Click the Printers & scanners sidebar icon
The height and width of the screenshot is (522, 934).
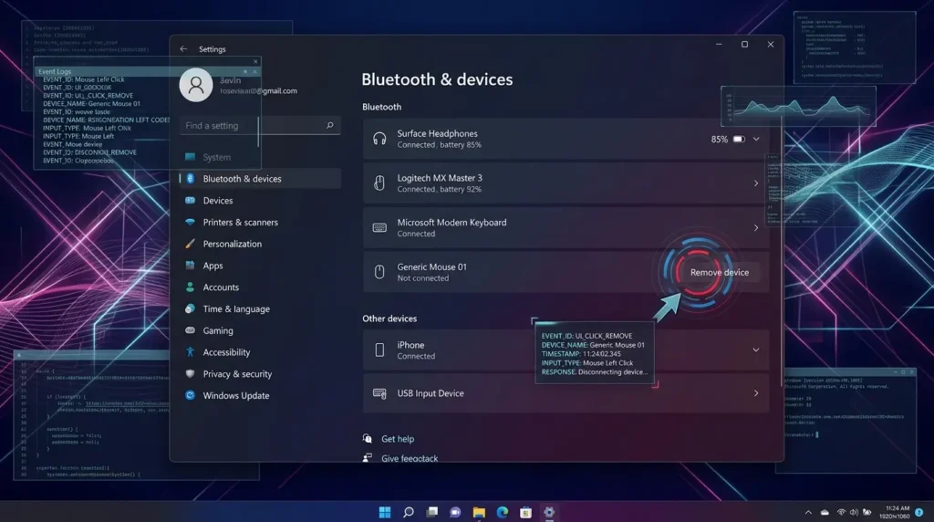190,222
